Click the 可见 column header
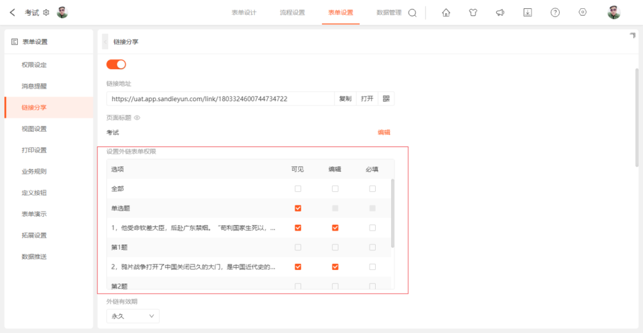Screen dimensions: 643x333 coord(298,169)
